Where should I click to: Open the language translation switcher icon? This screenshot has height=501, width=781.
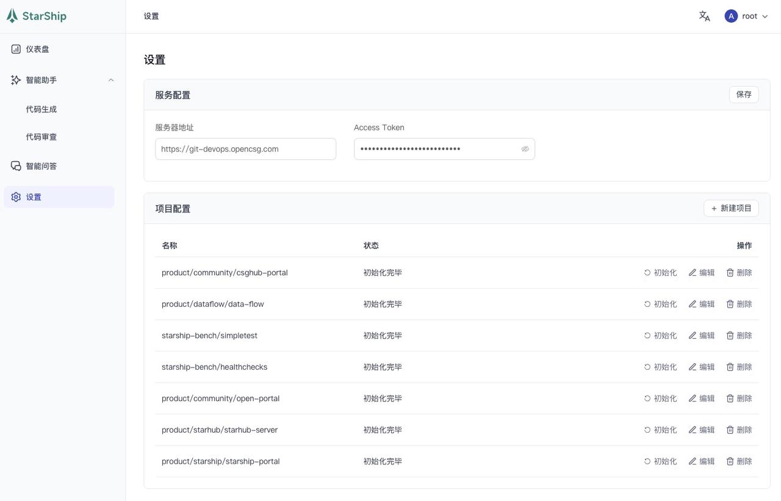(x=704, y=16)
